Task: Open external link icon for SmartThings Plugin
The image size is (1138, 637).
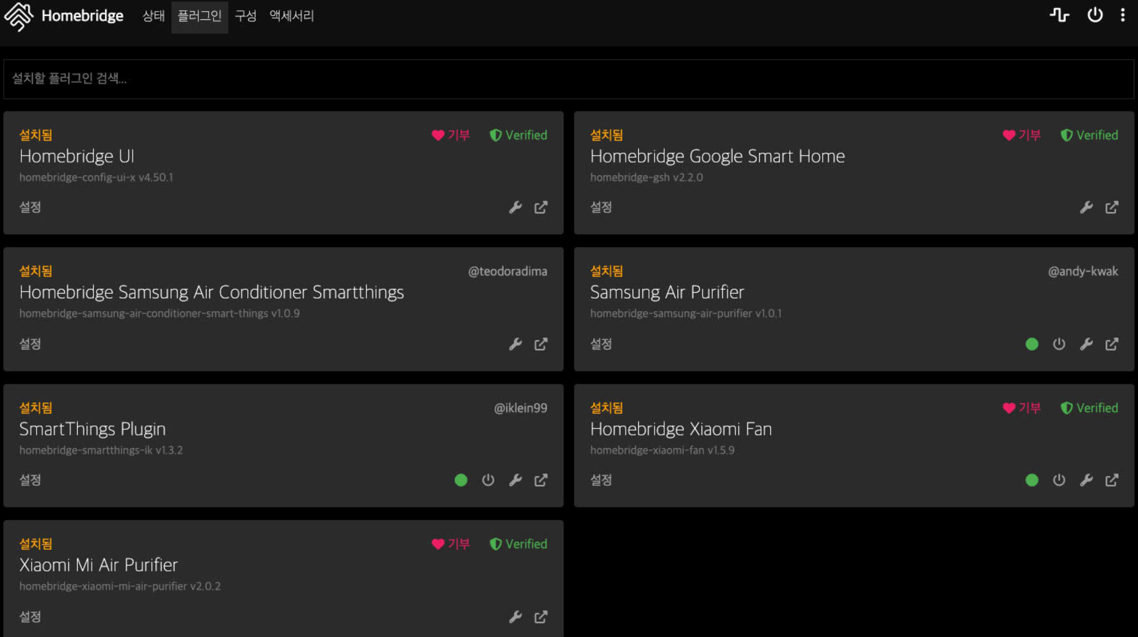Action: [x=541, y=480]
